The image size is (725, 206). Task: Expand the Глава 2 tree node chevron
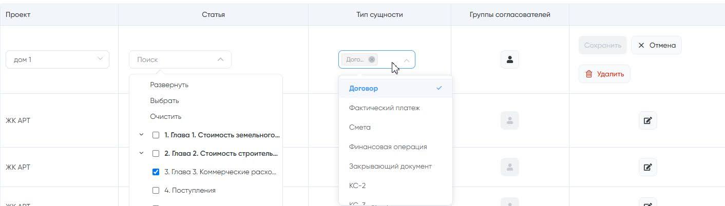142,153
